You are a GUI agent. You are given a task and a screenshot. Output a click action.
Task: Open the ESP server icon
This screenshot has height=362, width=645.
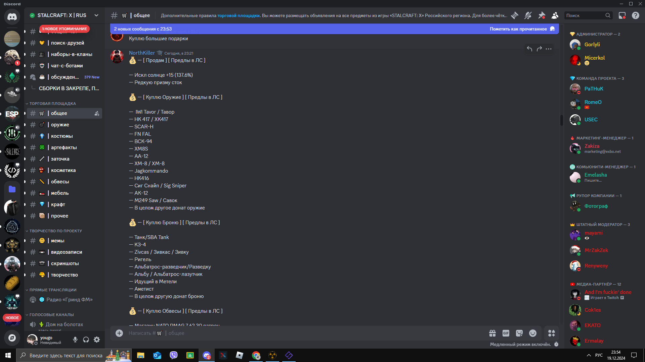(12, 114)
